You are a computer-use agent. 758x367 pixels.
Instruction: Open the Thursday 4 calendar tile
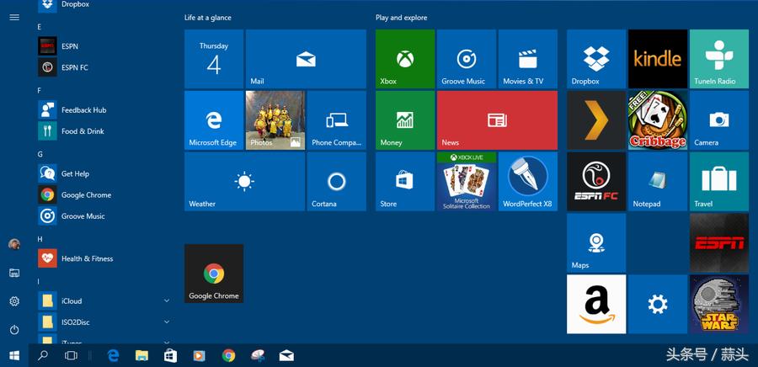point(214,59)
